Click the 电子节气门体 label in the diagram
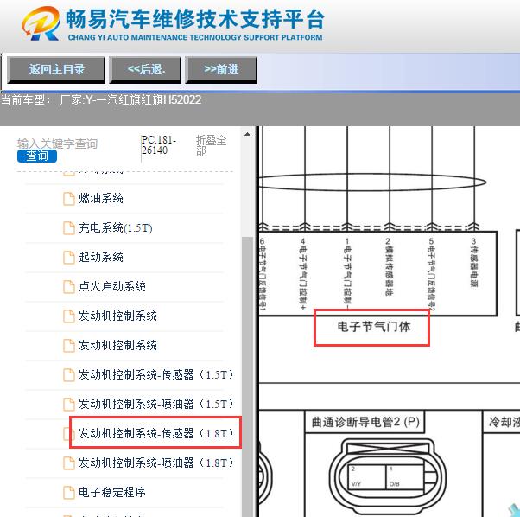520x517 pixels. tap(374, 327)
